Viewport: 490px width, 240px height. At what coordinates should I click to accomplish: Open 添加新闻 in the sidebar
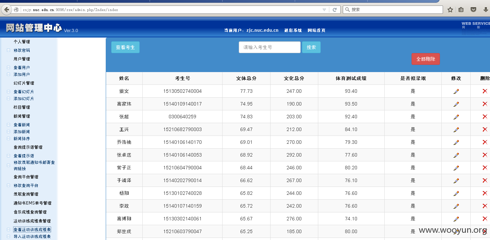(x=22, y=132)
